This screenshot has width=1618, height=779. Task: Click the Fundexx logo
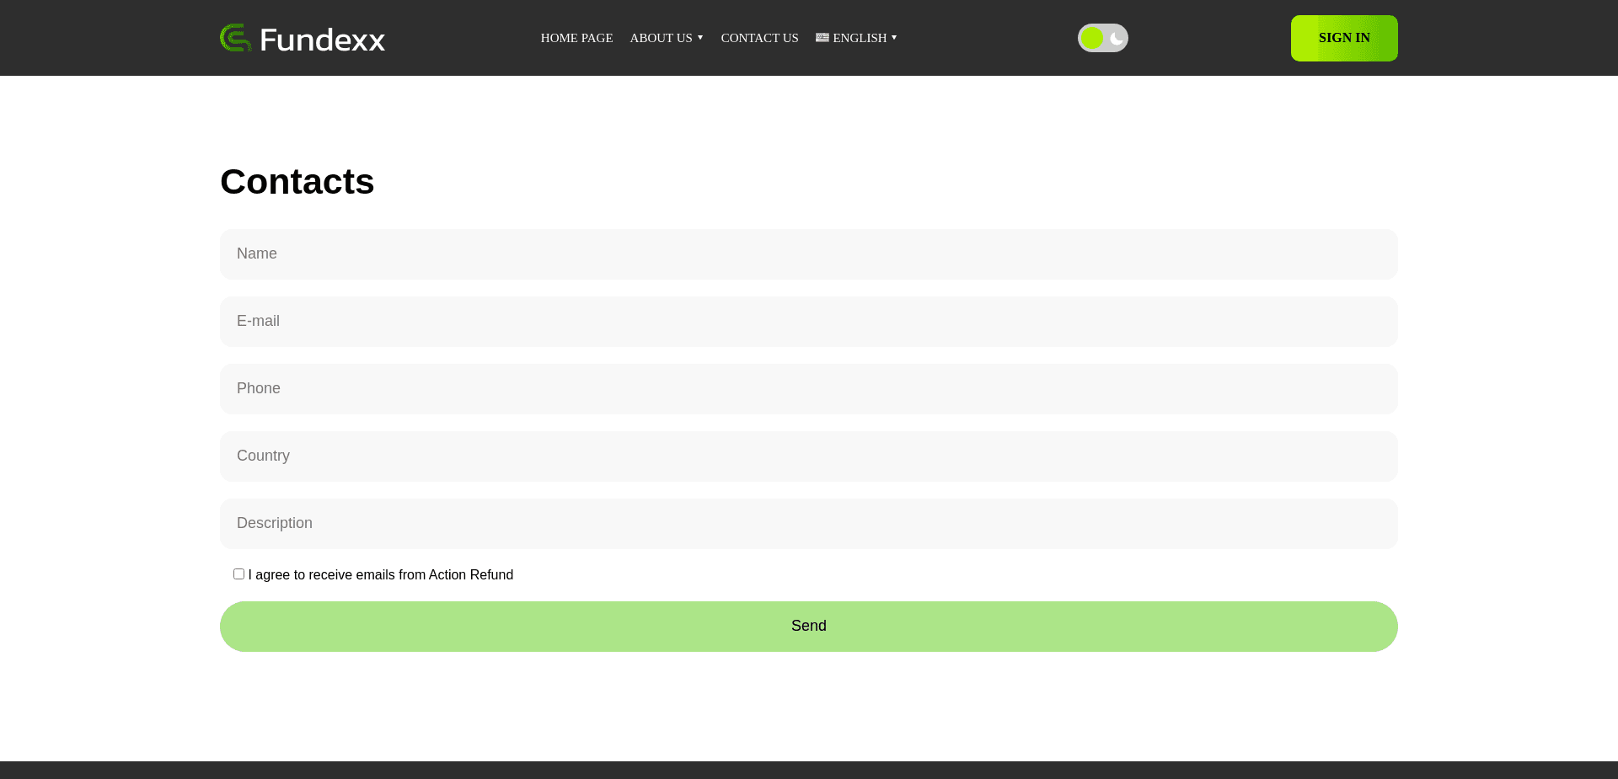coord(303,38)
